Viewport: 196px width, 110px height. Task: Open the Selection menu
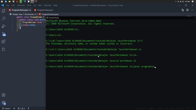point(21,5)
